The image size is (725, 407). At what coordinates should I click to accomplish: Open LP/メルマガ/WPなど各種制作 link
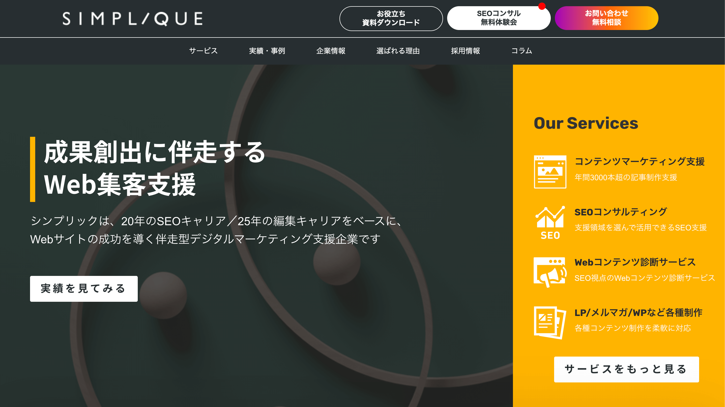(638, 312)
